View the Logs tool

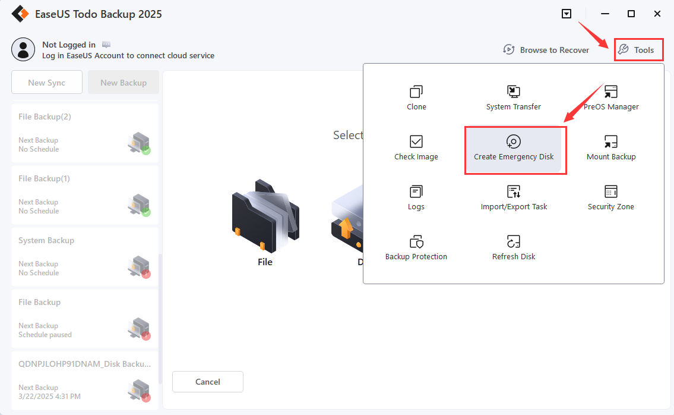(x=416, y=198)
